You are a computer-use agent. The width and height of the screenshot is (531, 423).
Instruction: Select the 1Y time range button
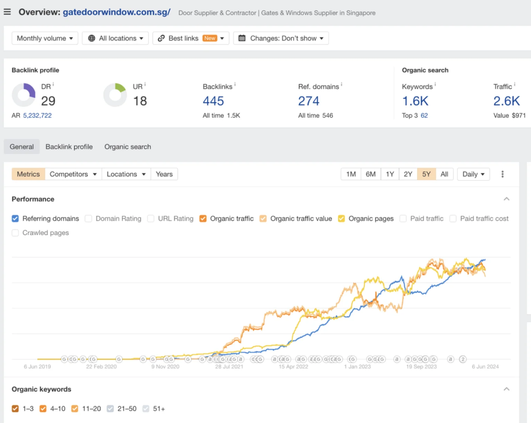tap(390, 174)
